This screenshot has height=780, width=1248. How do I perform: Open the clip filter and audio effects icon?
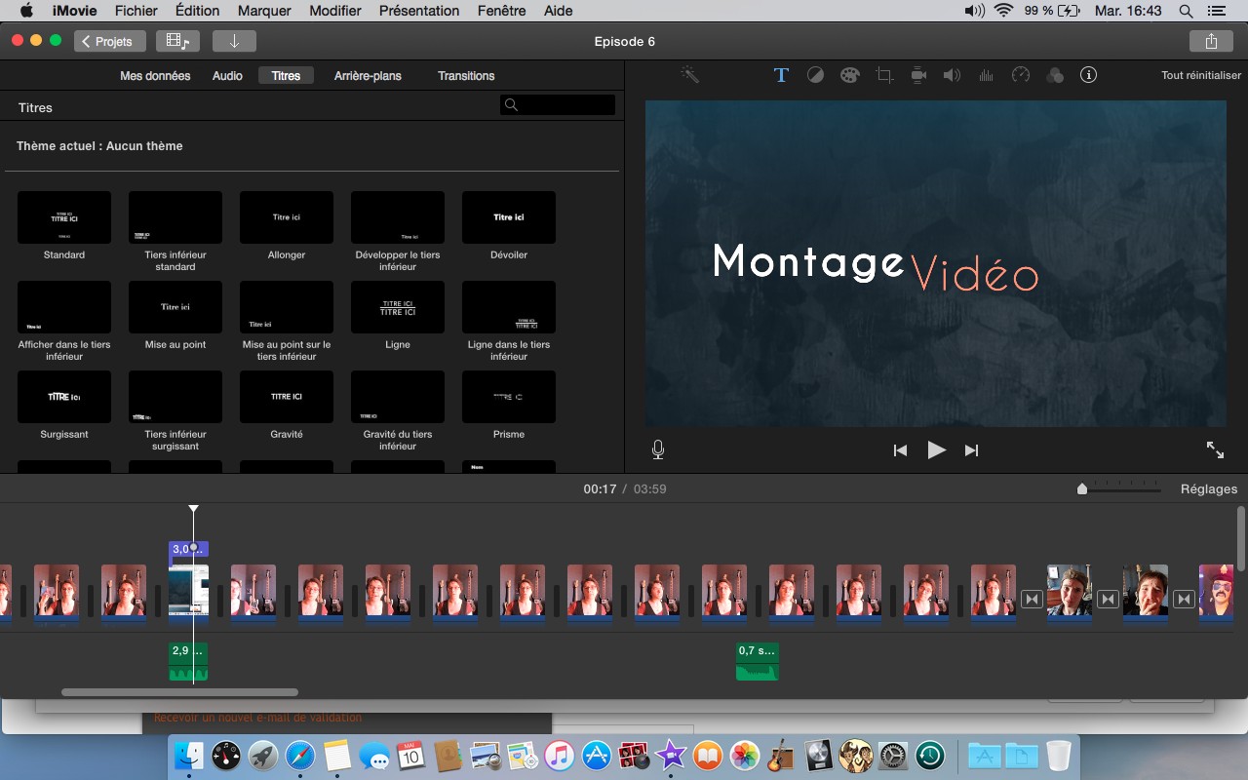tap(1054, 75)
